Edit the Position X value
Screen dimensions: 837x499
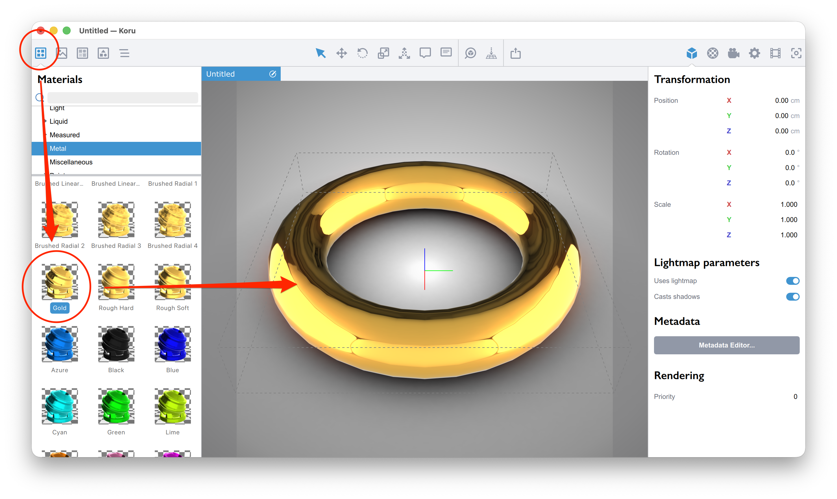(781, 101)
